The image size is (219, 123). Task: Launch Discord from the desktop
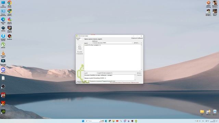pos(3,70)
